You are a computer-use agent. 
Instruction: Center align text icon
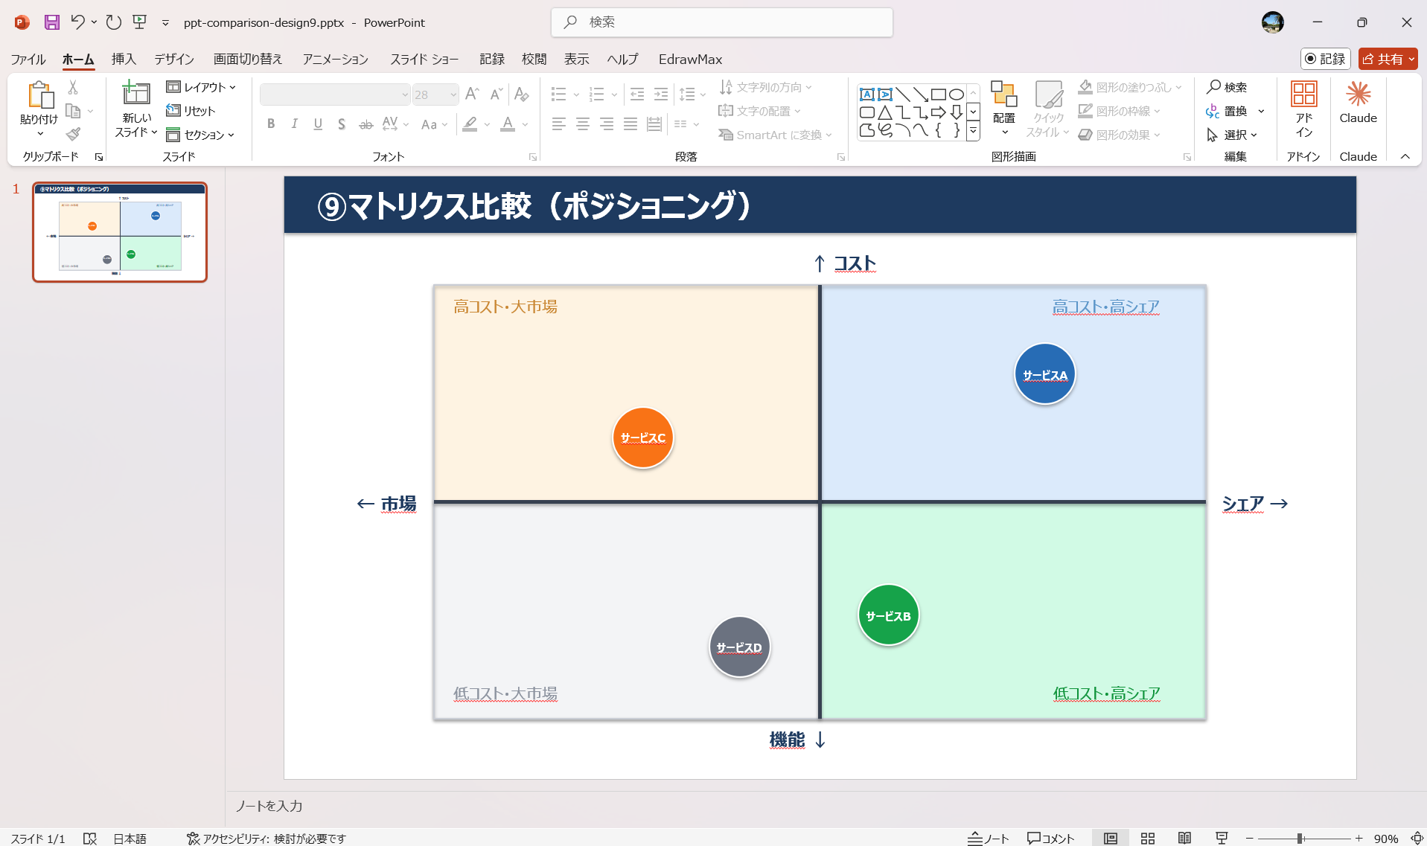(x=583, y=124)
